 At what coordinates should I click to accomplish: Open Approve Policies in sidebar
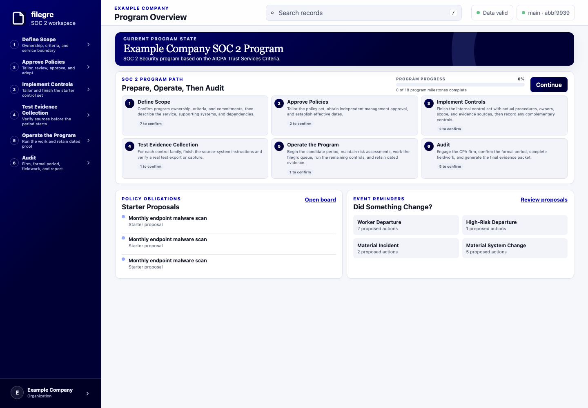click(x=51, y=67)
